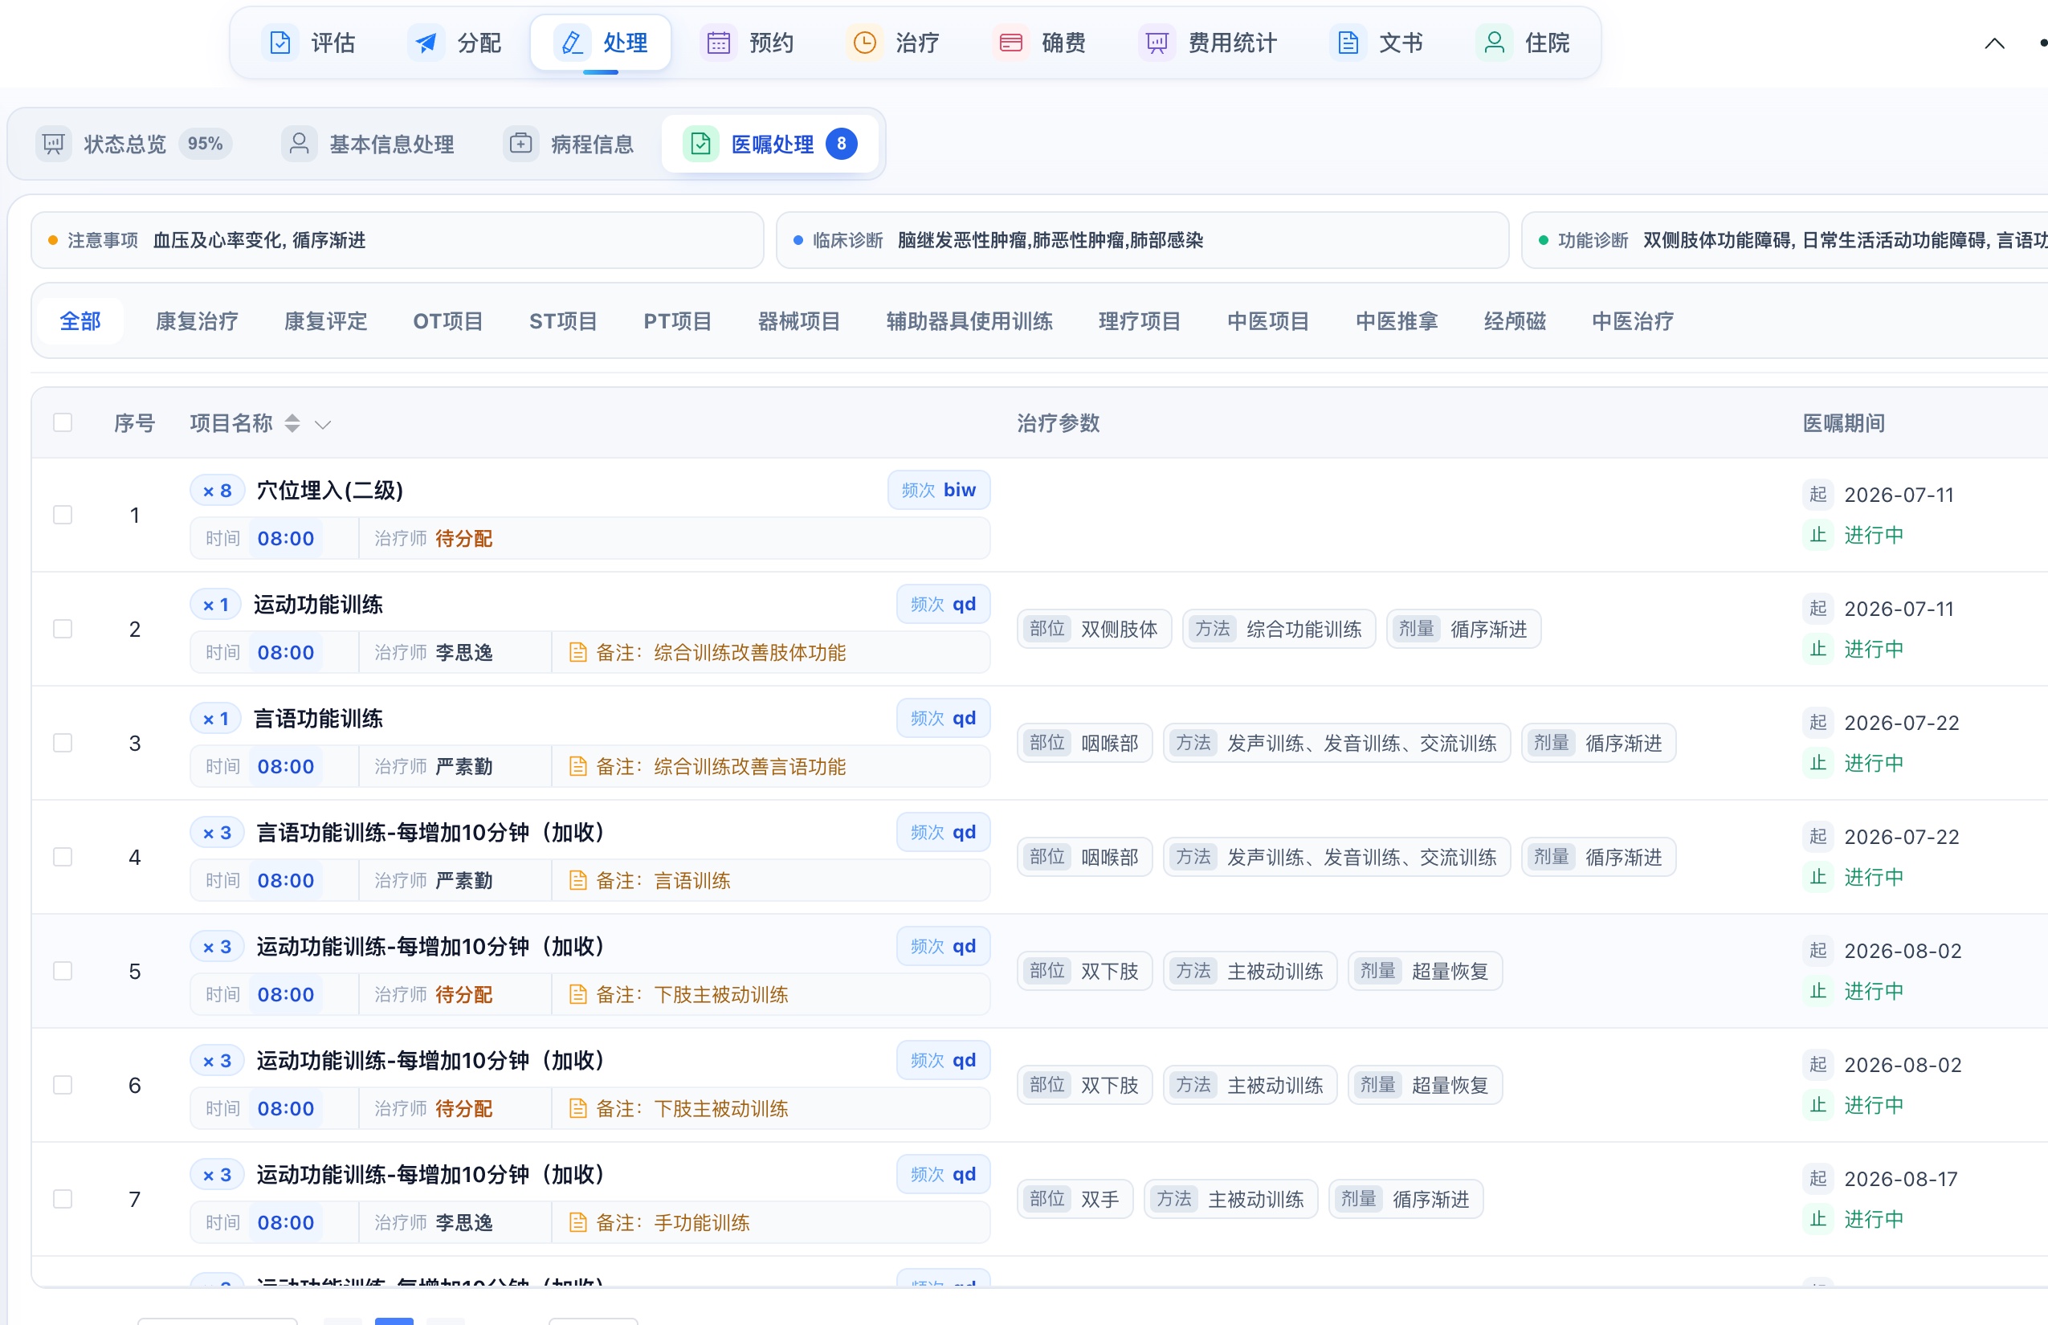Image resolution: width=2048 pixels, height=1325 pixels.
Task: Click 待分配 therapist in row 1
Action: point(464,539)
